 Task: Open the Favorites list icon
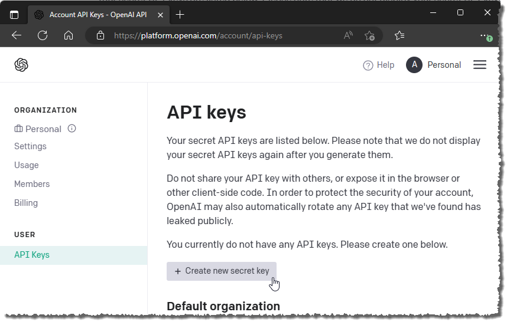point(399,35)
